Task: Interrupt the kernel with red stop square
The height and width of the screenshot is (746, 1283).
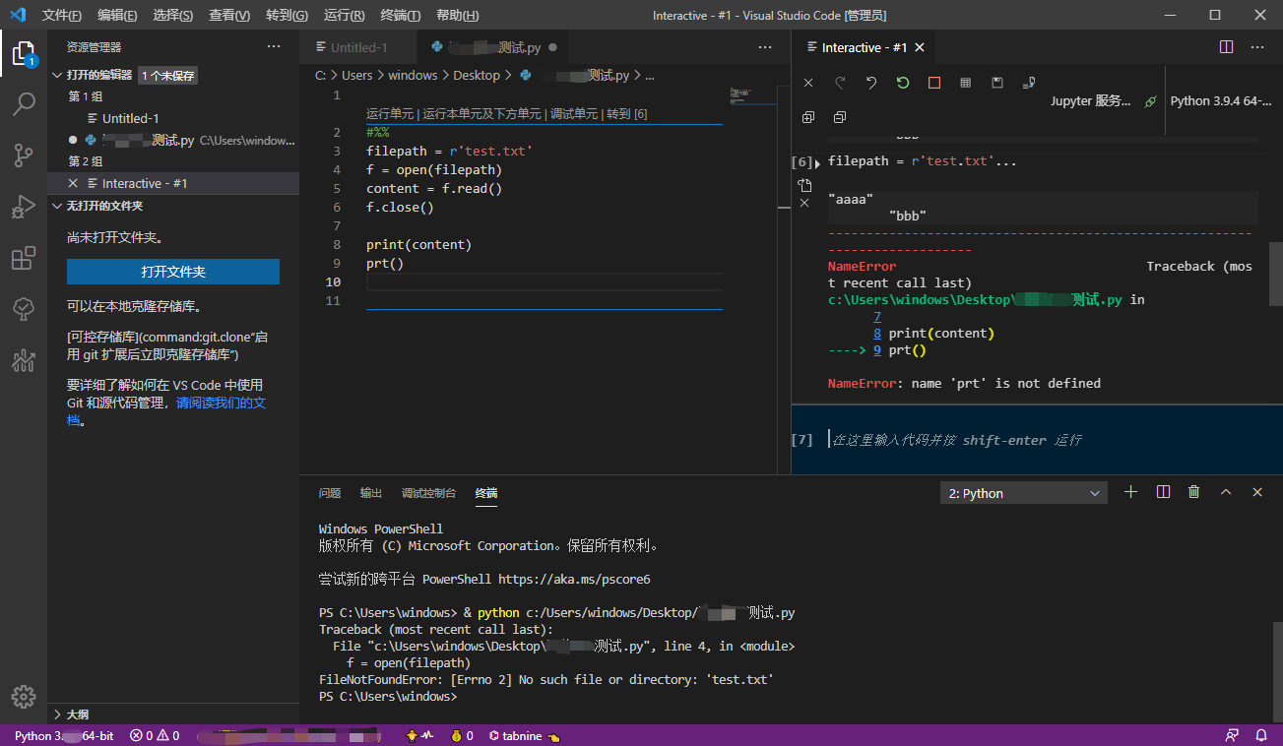Action: click(x=934, y=83)
